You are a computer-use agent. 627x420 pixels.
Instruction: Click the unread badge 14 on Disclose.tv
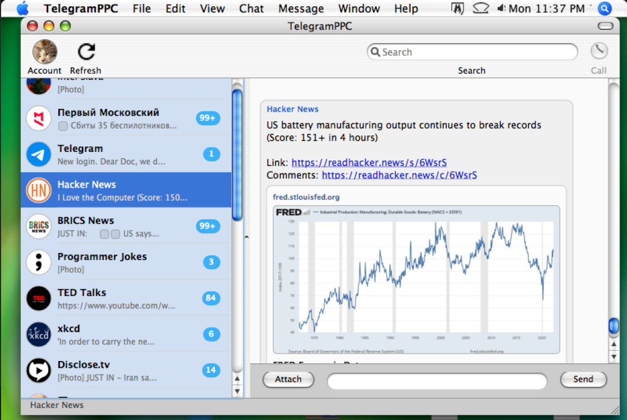(211, 370)
